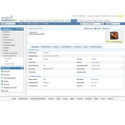The height and width of the screenshot is (125, 125).
Task: Click the collapse icon on the Recent Items header
Action: point(22,68)
